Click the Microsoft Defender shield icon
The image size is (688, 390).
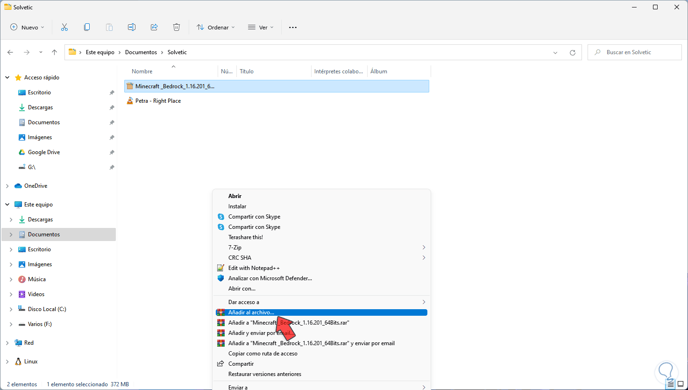(221, 278)
